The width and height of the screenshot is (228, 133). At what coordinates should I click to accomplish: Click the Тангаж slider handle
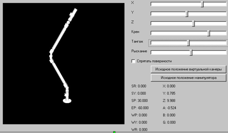coord(188,43)
